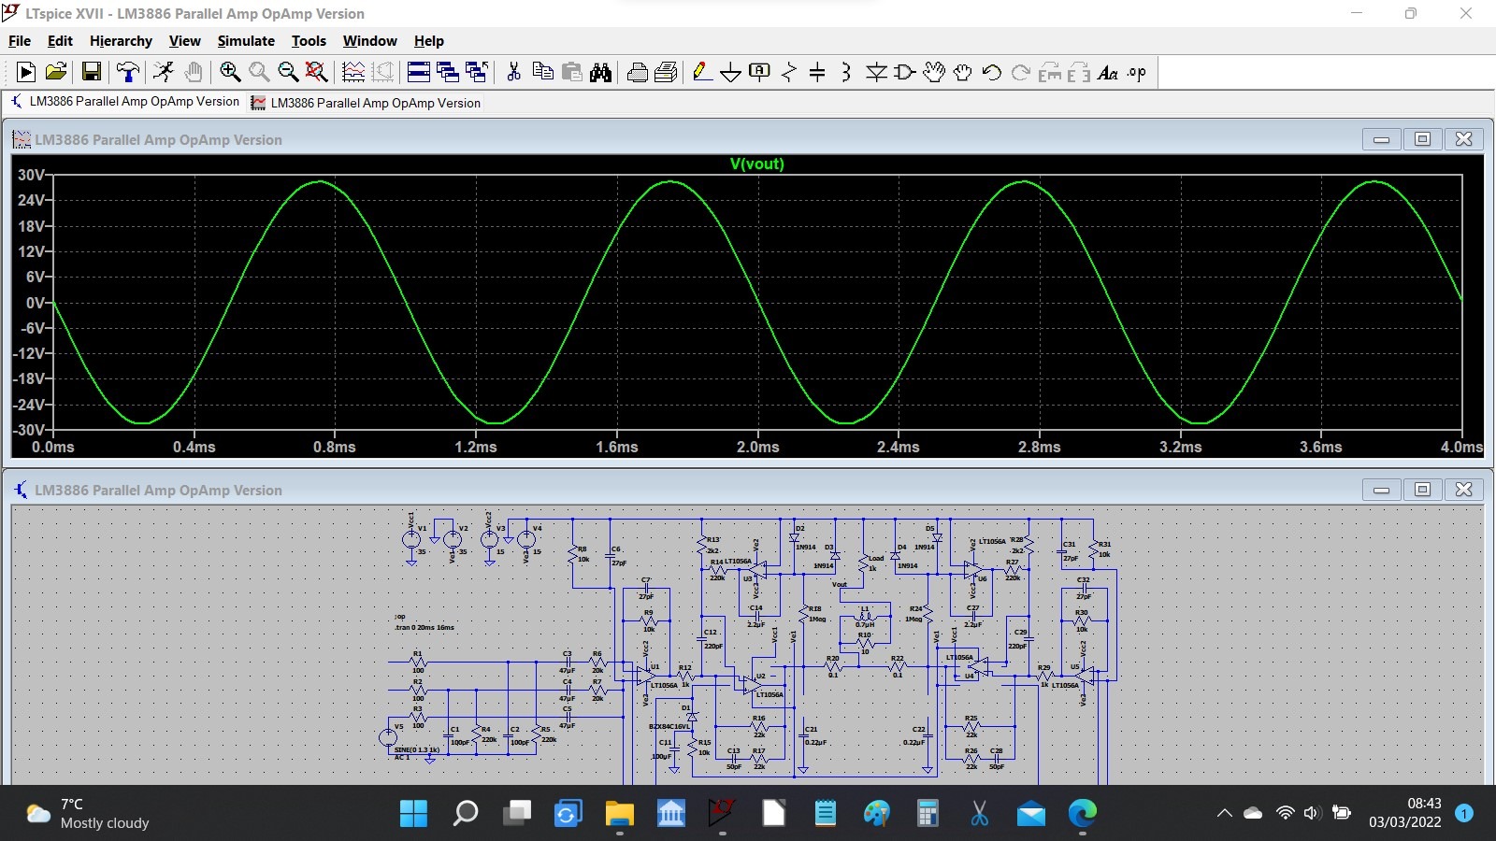
Task: Place an Inductor component
Action: pyautogui.click(x=846, y=72)
